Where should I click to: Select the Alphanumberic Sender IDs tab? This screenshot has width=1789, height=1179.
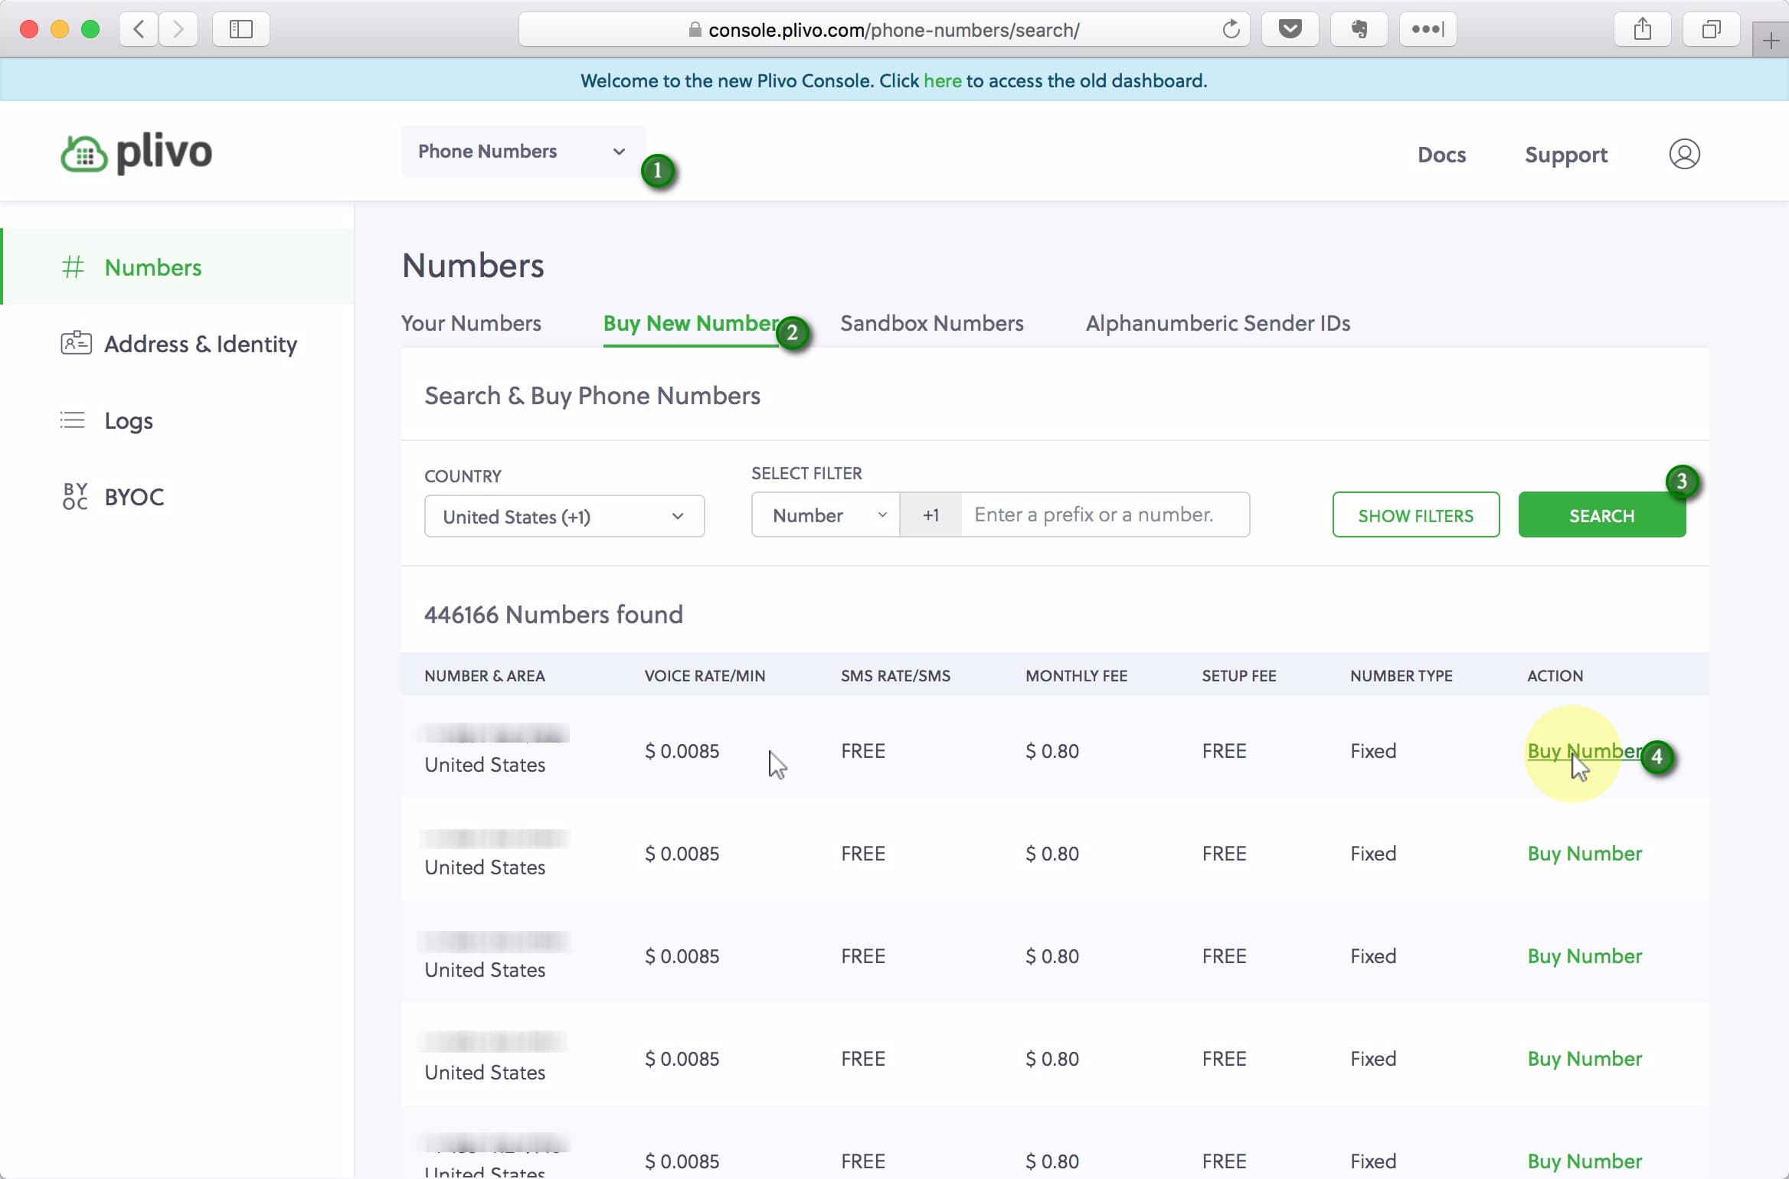[1216, 322]
